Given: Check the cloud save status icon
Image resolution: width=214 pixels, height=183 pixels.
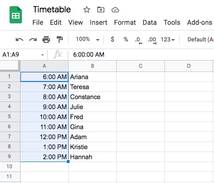Looking at the screenshot, I should [x=115, y=10].
